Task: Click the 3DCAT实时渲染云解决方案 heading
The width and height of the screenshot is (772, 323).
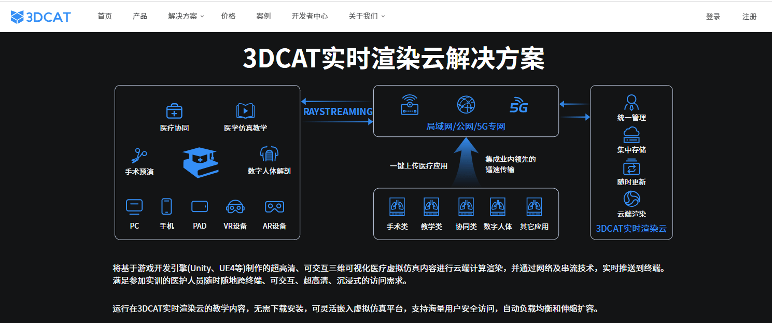Action: point(394,59)
